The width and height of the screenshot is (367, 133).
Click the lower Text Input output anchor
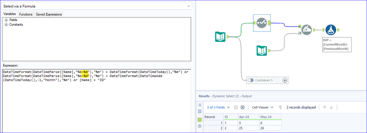(x=269, y=50)
